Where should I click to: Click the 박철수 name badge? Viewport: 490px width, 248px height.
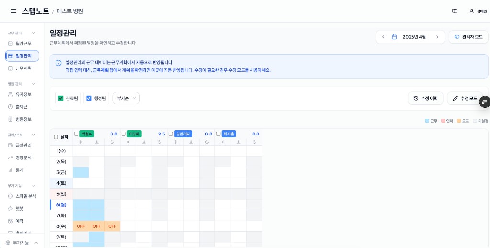pyautogui.click(x=87, y=134)
